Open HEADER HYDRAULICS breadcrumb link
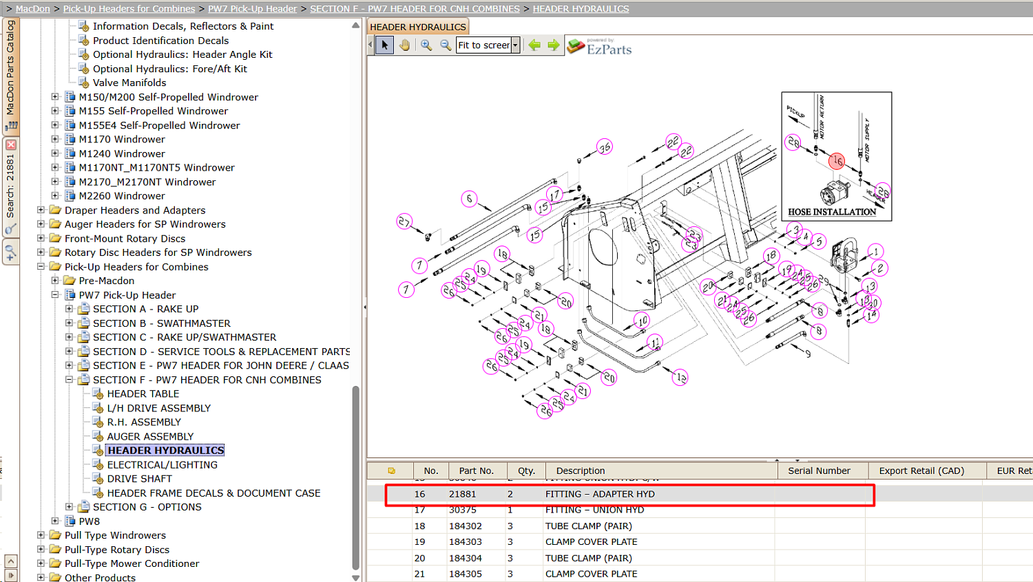The image size is (1033, 582). (x=581, y=9)
